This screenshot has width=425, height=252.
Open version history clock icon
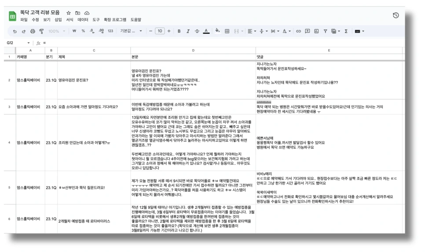coord(396,15)
